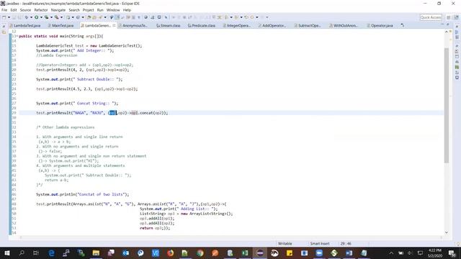The image size is (461, 259).
Task: Launch Microsoft Edge from the taskbar
Action: click(x=51, y=253)
